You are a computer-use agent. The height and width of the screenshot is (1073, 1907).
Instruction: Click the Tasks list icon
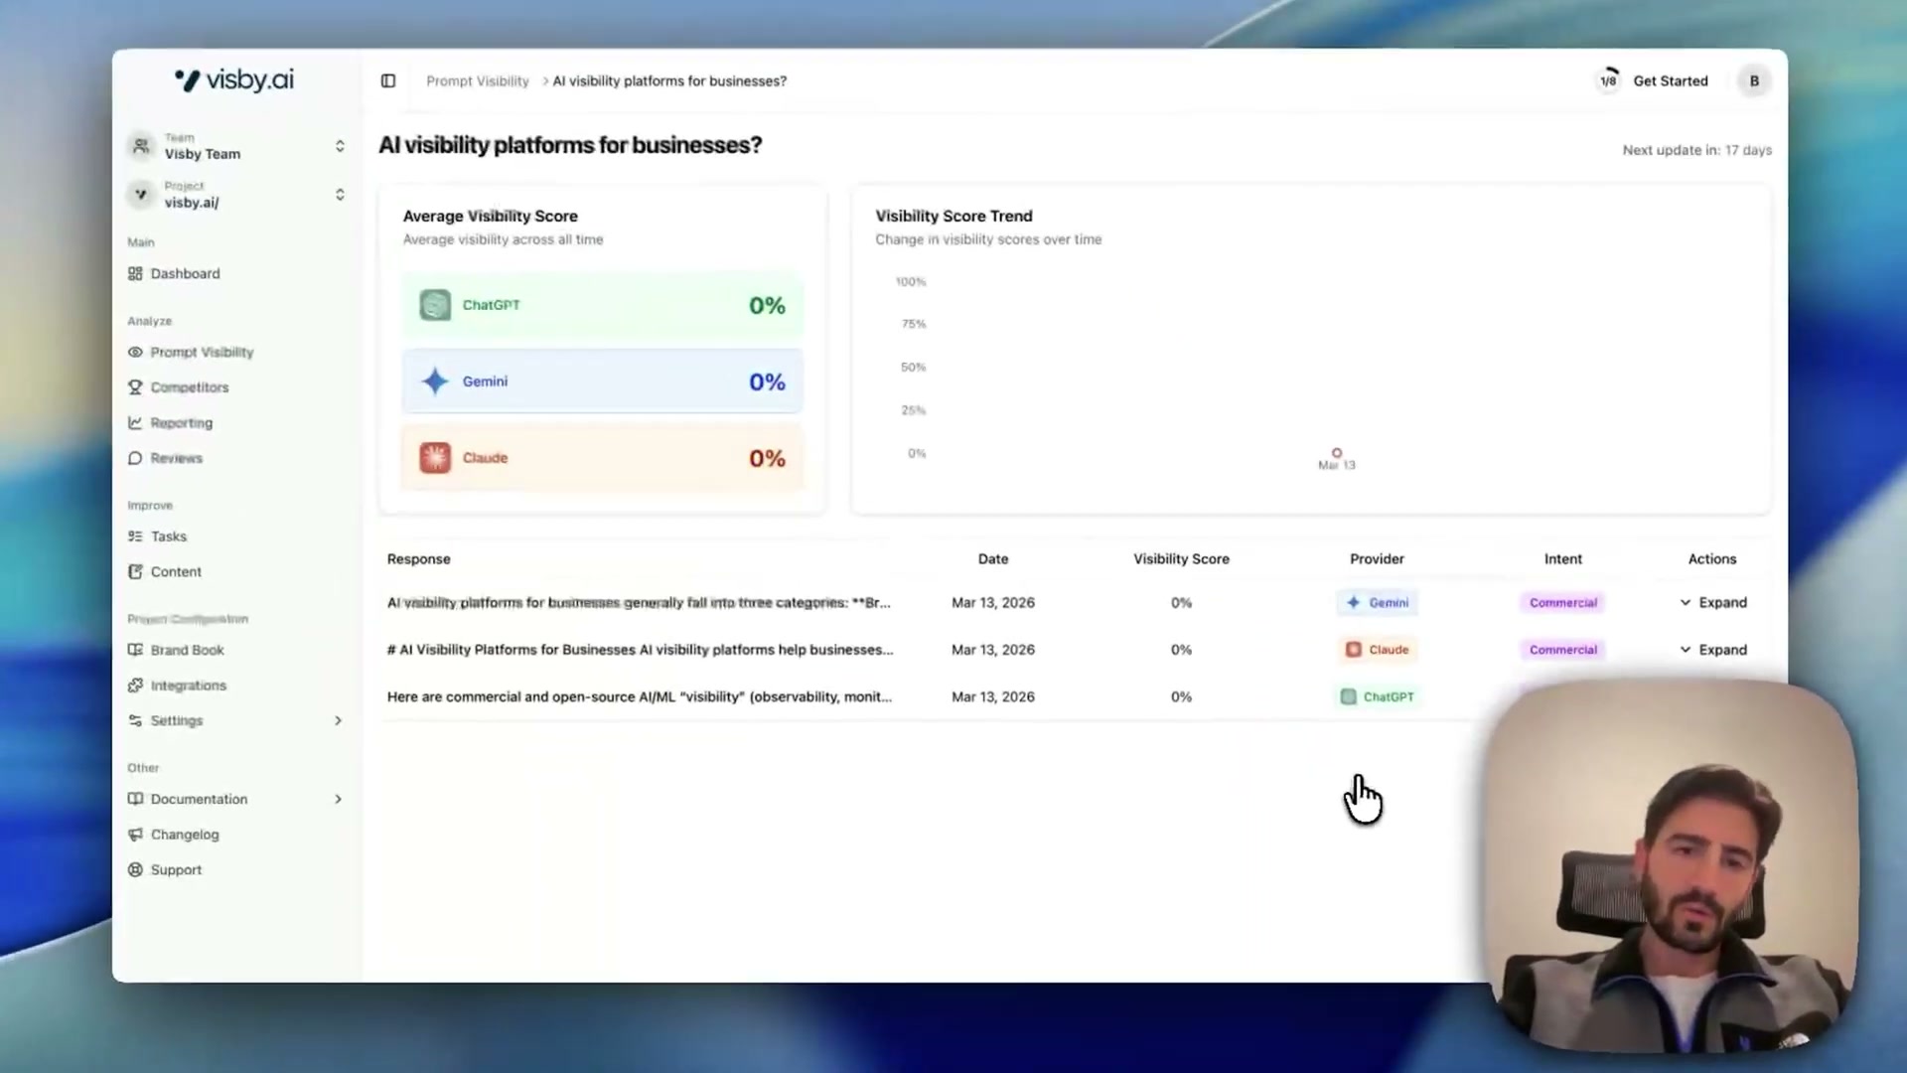click(135, 536)
